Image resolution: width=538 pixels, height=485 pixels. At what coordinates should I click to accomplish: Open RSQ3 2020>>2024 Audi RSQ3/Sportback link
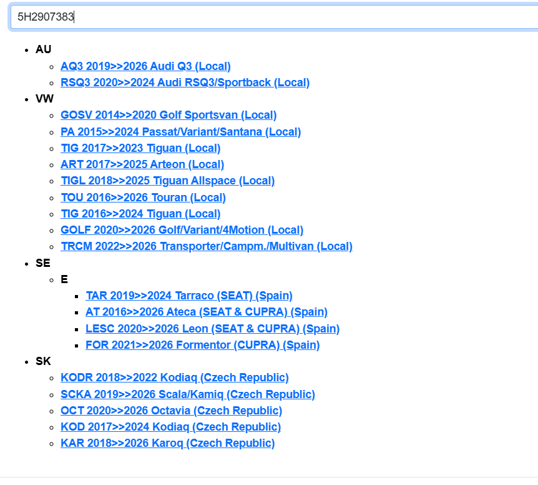tap(185, 82)
